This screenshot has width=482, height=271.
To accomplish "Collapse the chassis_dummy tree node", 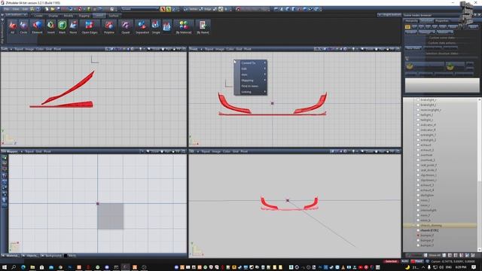I will 413,225.
